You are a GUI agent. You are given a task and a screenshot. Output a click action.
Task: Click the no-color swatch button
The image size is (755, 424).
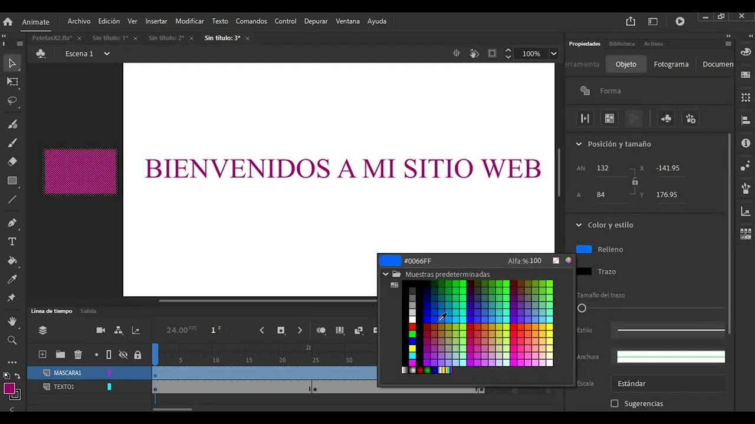(x=556, y=260)
